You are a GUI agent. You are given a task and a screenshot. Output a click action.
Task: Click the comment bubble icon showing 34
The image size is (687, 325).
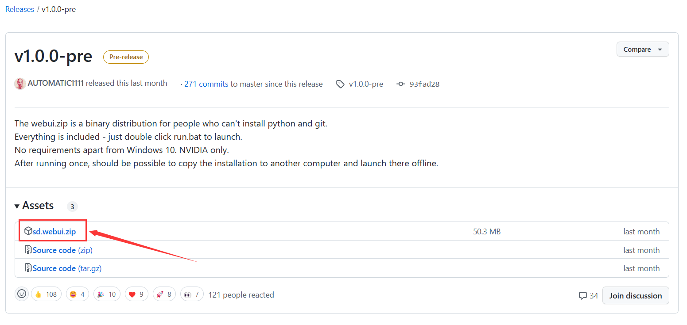tap(583, 296)
